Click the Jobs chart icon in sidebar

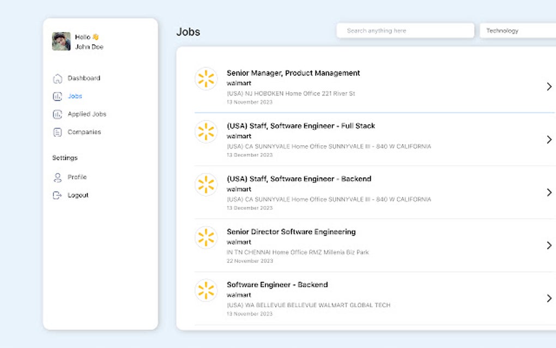57,97
